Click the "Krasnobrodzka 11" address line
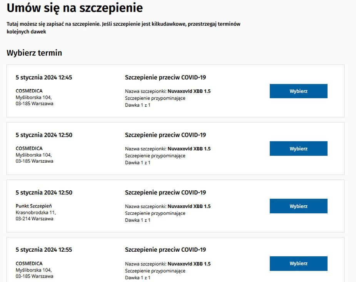356x282 pixels. point(36,212)
